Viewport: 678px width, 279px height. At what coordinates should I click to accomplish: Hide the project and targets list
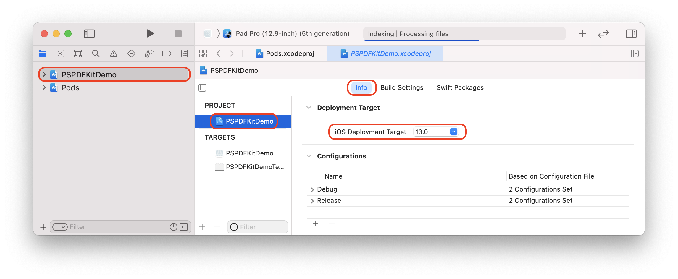click(x=202, y=88)
